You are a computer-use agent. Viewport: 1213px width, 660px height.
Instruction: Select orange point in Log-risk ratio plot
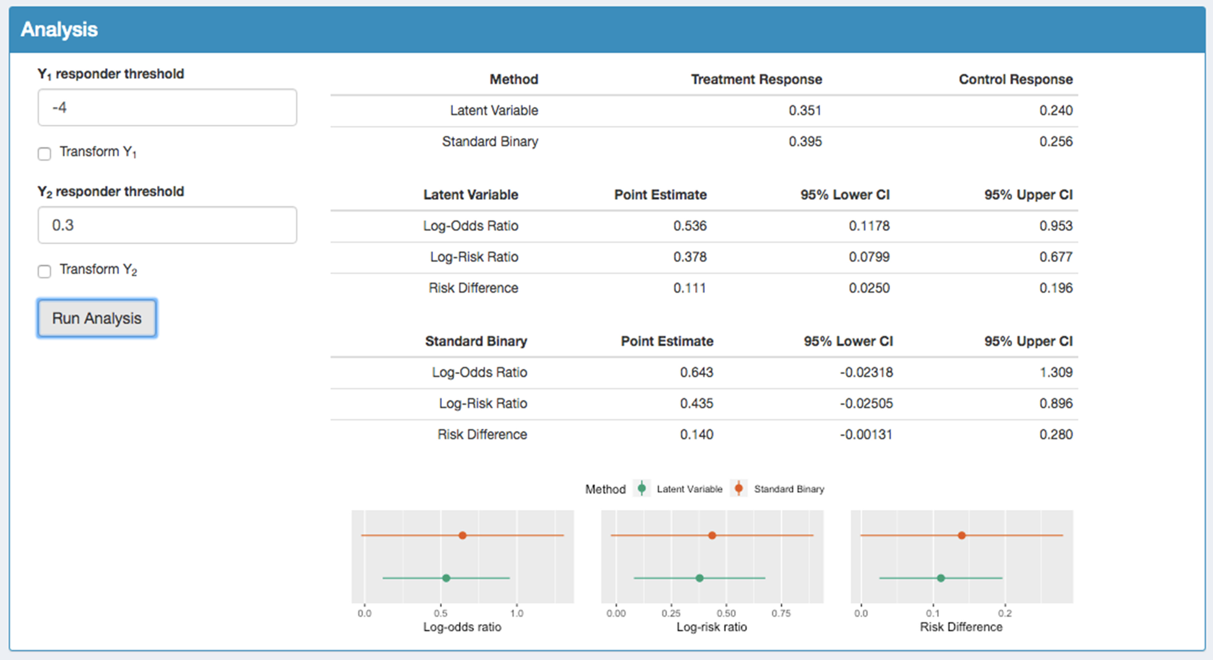coord(712,535)
